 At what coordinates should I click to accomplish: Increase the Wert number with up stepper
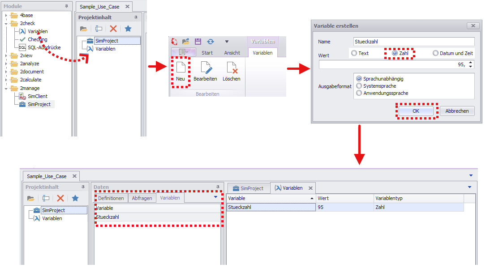[470, 63]
